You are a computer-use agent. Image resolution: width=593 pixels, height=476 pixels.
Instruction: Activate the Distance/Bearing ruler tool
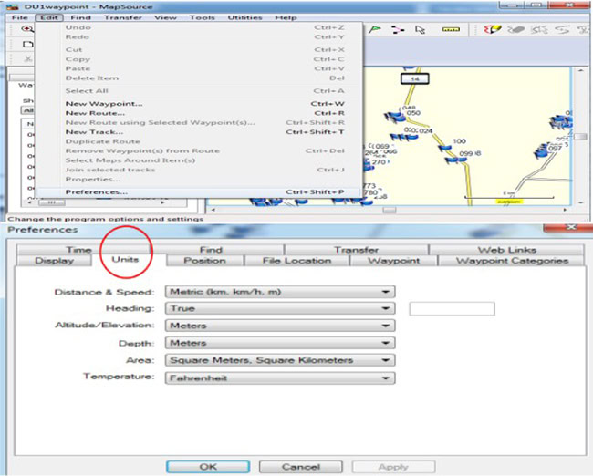pos(451,29)
